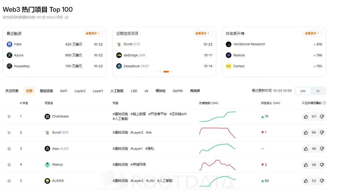Screen dimensions: 361x191
Task: Expand 查看更多 in the 近期空投项目 panel
Action: [203, 33]
